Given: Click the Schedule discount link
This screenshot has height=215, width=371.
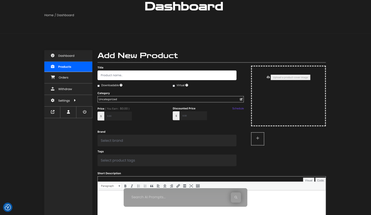Looking at the screenshot, I should (238, 108).
